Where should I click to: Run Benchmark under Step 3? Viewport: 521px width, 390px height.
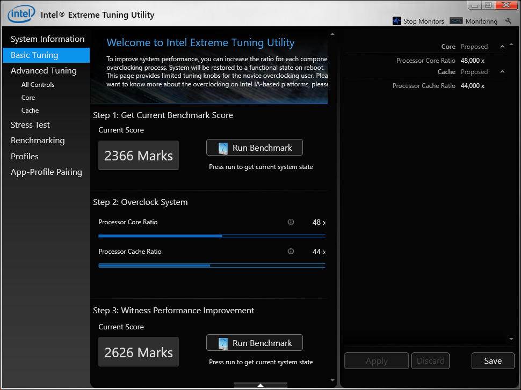click(x=255, y=343)
